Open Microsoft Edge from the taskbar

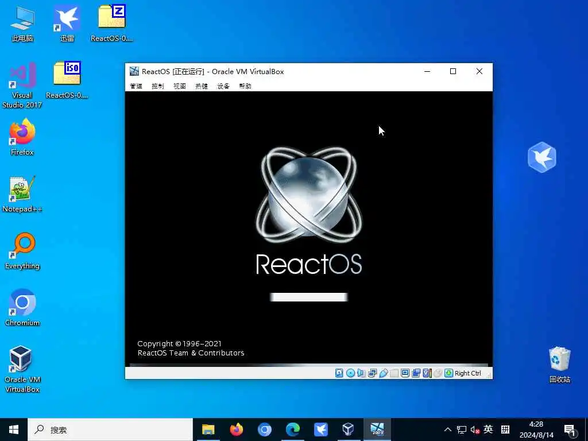[292, 430]
